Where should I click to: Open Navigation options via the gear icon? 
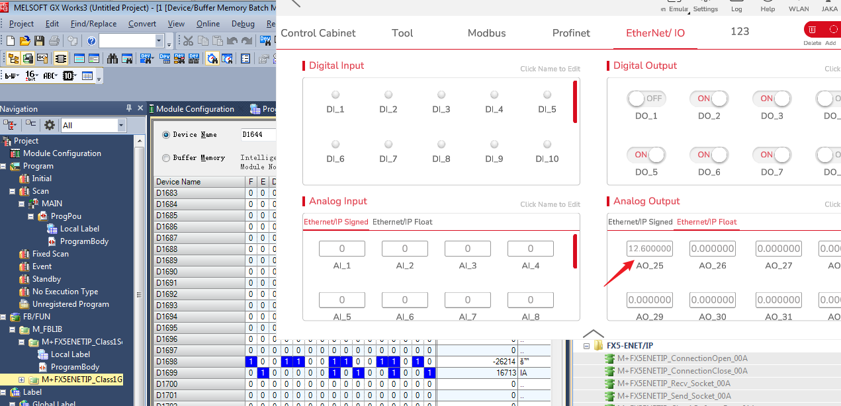(x=50, y=125)
